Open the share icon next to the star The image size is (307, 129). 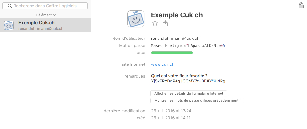(x=166, y=23)
